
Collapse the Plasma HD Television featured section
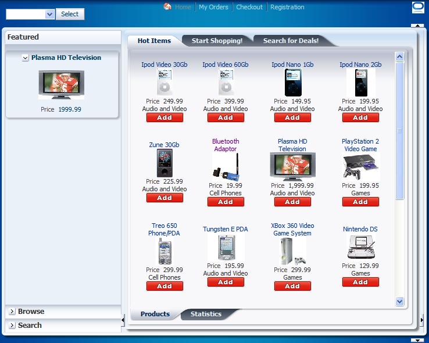point(25,58)
